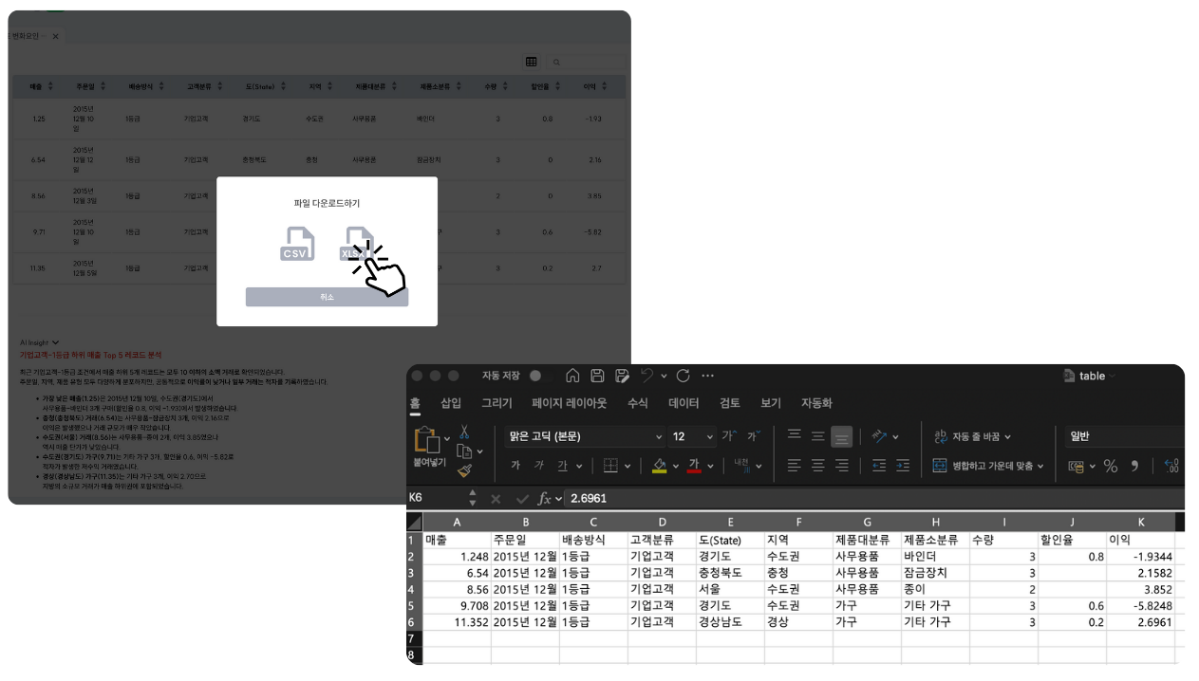
Task: Cut selection with the scissors icon
Action: tap(464, 432)
